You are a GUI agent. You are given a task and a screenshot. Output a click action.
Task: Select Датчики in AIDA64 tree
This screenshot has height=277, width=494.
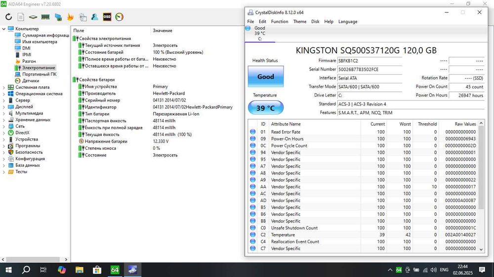coord(31,81)
